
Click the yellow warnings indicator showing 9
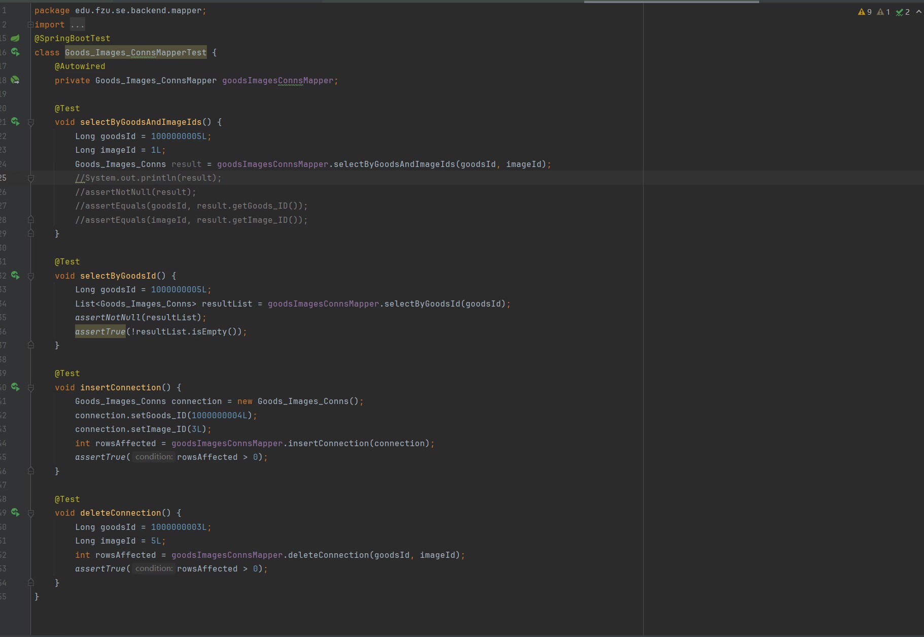click(x=865, y=12)
